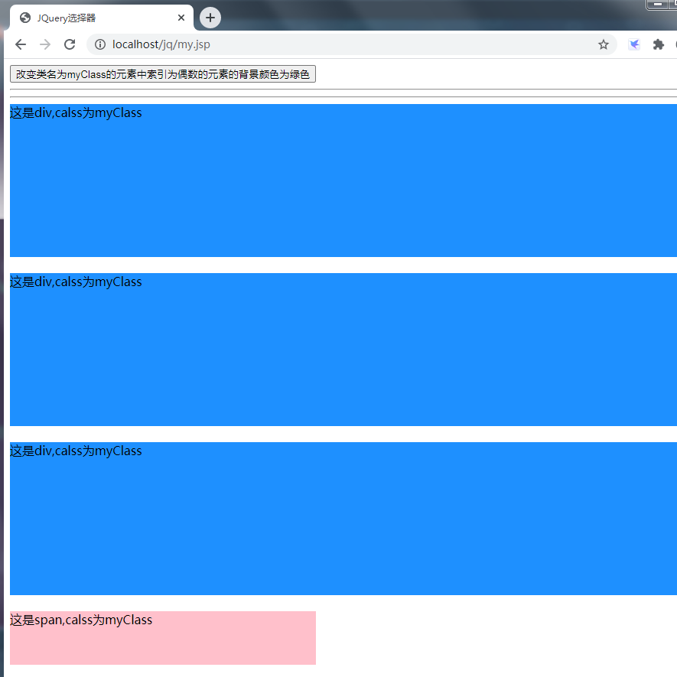Image resolution: width=677 pixels, height=677 pixels.
Task: Click the 改变类名为myClass的元素 green background button
Action: point(163,74)
